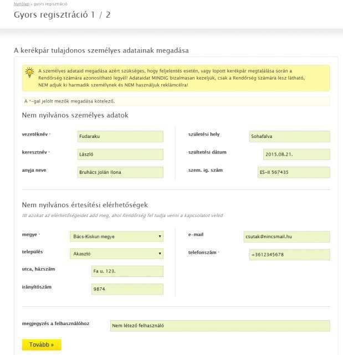
Task: Click the irányítószám field with 9874
Action: pyautogui.click(x=127, y=289)
